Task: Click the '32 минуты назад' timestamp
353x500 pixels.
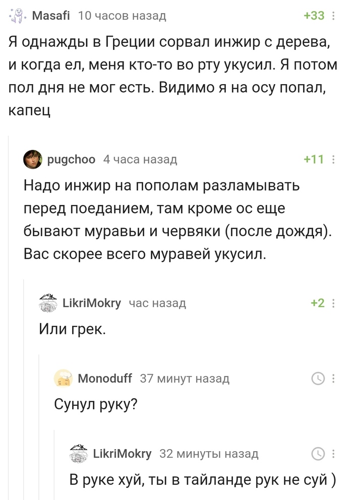Action: (x=209, y=454)
